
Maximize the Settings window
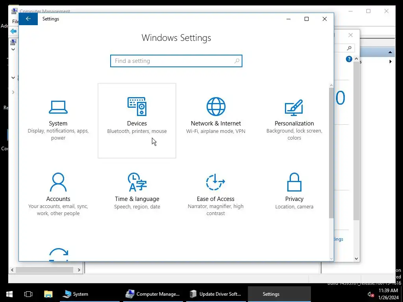click(306, 19)
